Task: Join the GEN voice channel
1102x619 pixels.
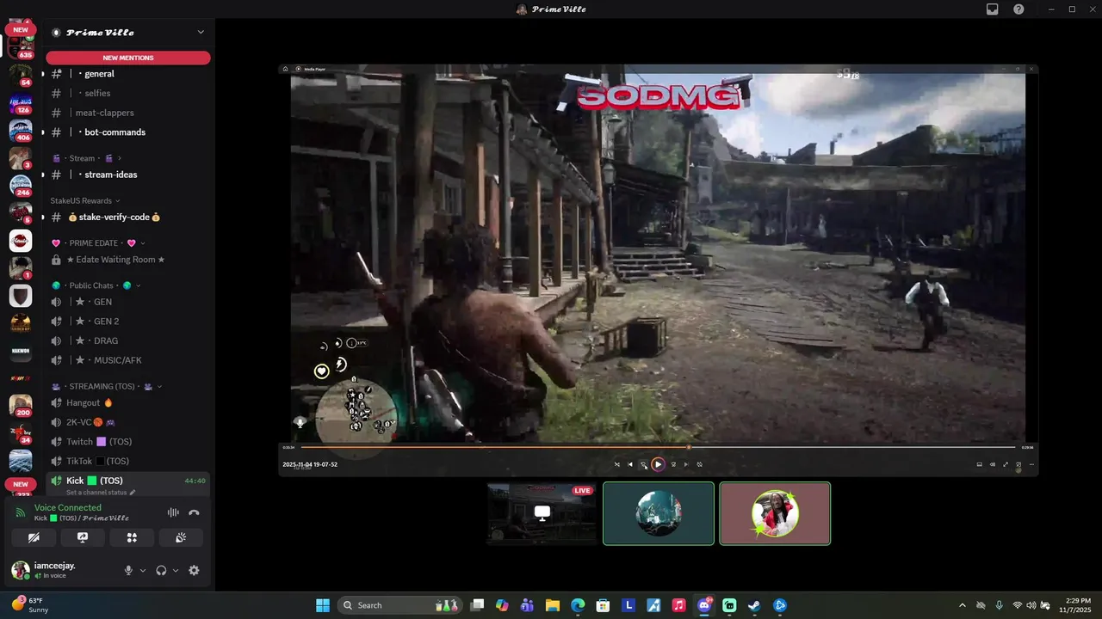Action: click(128, 302)
